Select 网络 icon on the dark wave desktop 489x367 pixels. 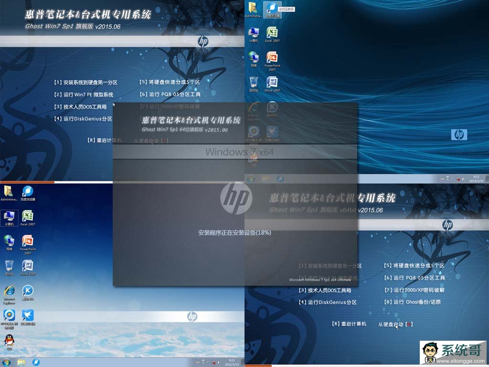tap(254, 59)
